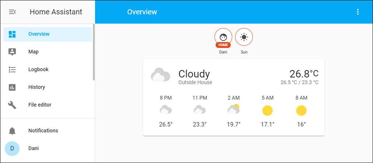The image size is (373, 163).
Task: Open the Notifications panel entry
Action: 48,131
